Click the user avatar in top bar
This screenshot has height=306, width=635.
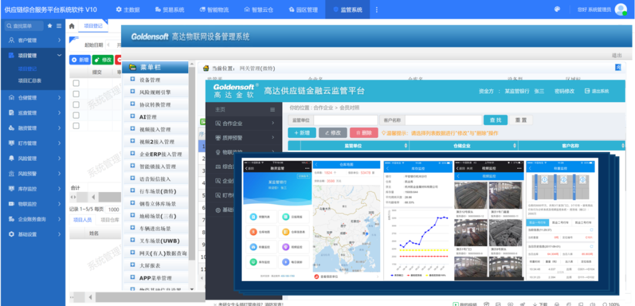point(620,9)
